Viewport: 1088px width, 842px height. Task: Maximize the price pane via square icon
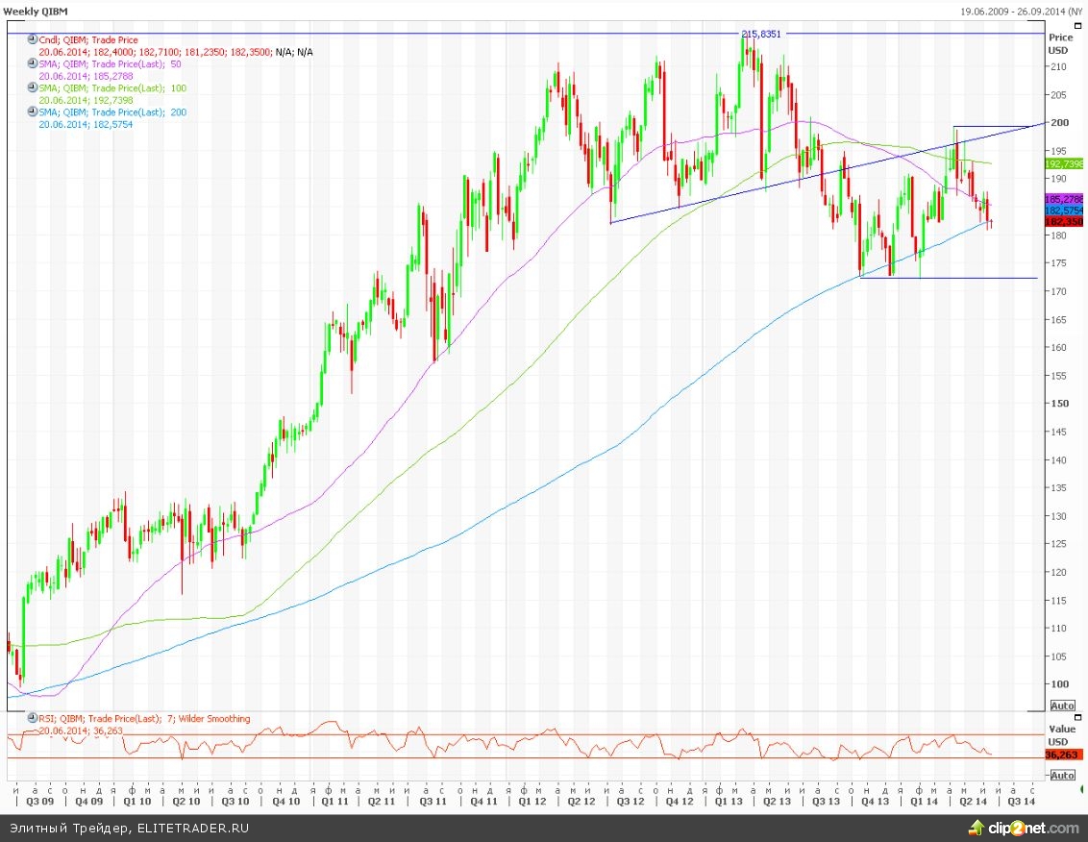[x=1077, y=28]
